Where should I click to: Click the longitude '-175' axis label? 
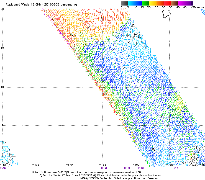(36, 164)
